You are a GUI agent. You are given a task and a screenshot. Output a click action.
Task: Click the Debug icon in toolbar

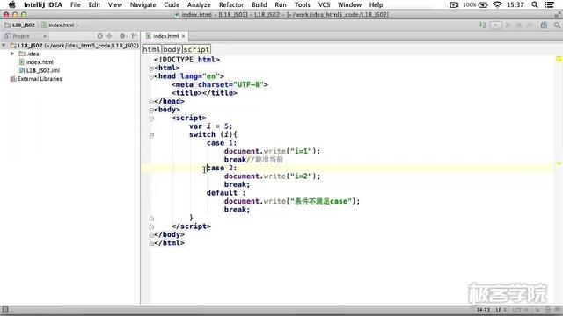pyautogui.click(x=518, y=25)
